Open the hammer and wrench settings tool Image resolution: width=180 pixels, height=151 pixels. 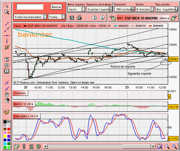[x=7, y=101]
